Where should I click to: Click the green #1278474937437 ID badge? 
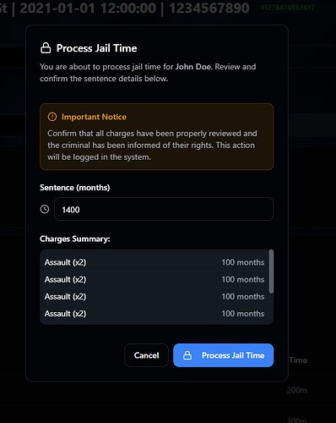tap(288, 8)
